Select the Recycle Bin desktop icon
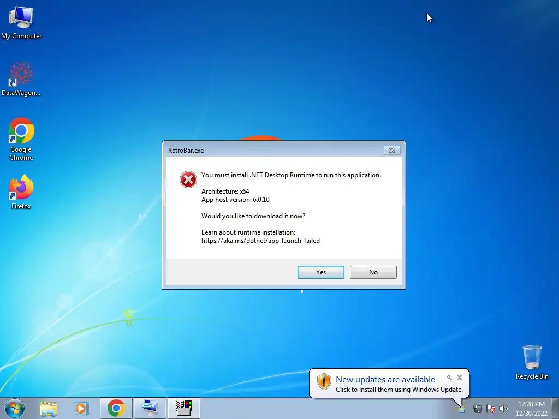Screen dimensions: 559x419 coord(532,362)
